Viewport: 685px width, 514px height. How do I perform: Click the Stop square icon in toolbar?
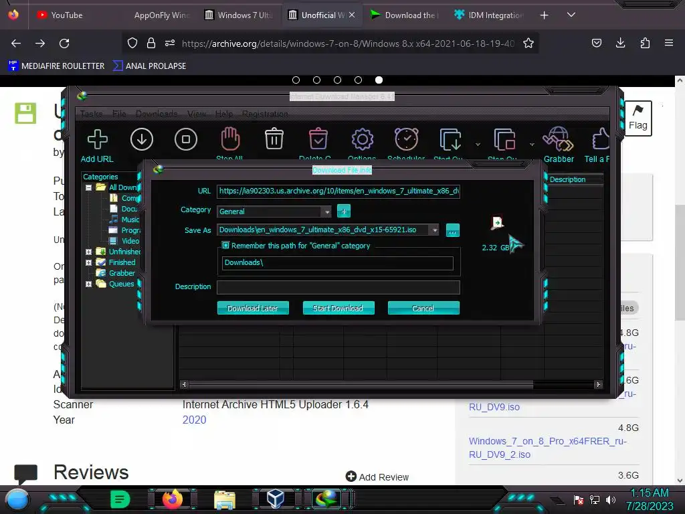coord(186,139)
